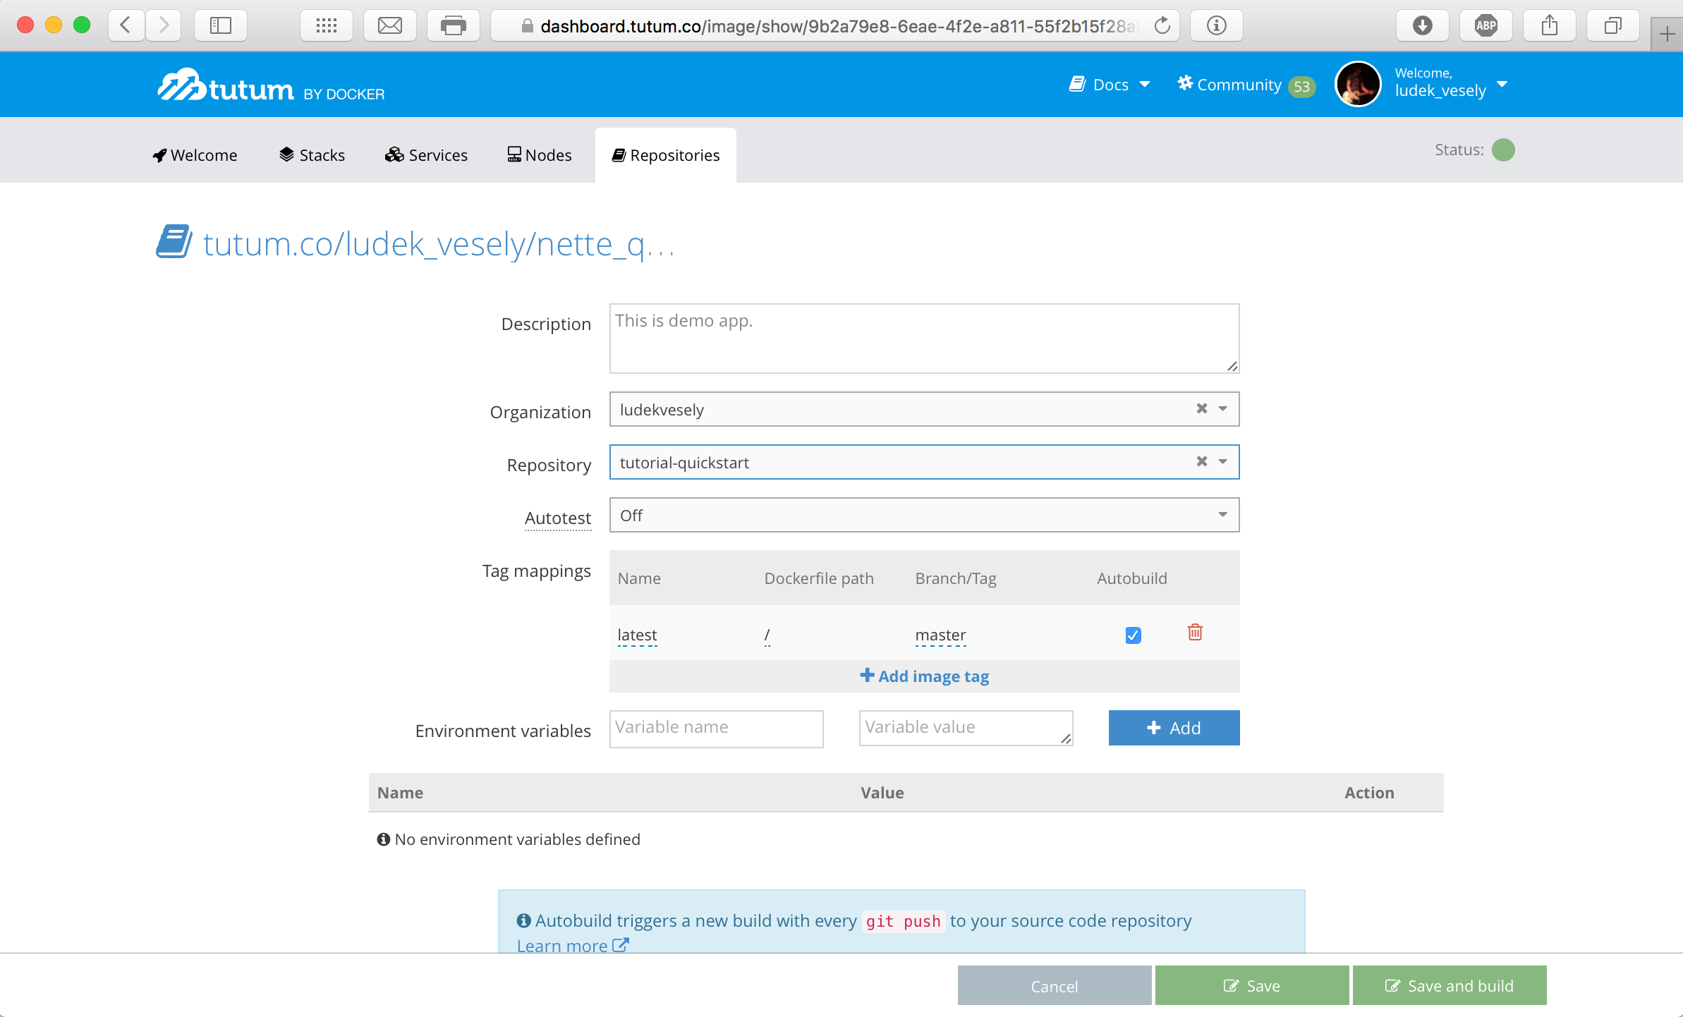Open the Learn more link
Viewport: 1683px width, 1017px height.
point(572,945)
